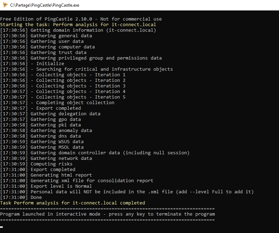
Task: Click the PingCastle icon in the title bar
Action: pos(4,5)
